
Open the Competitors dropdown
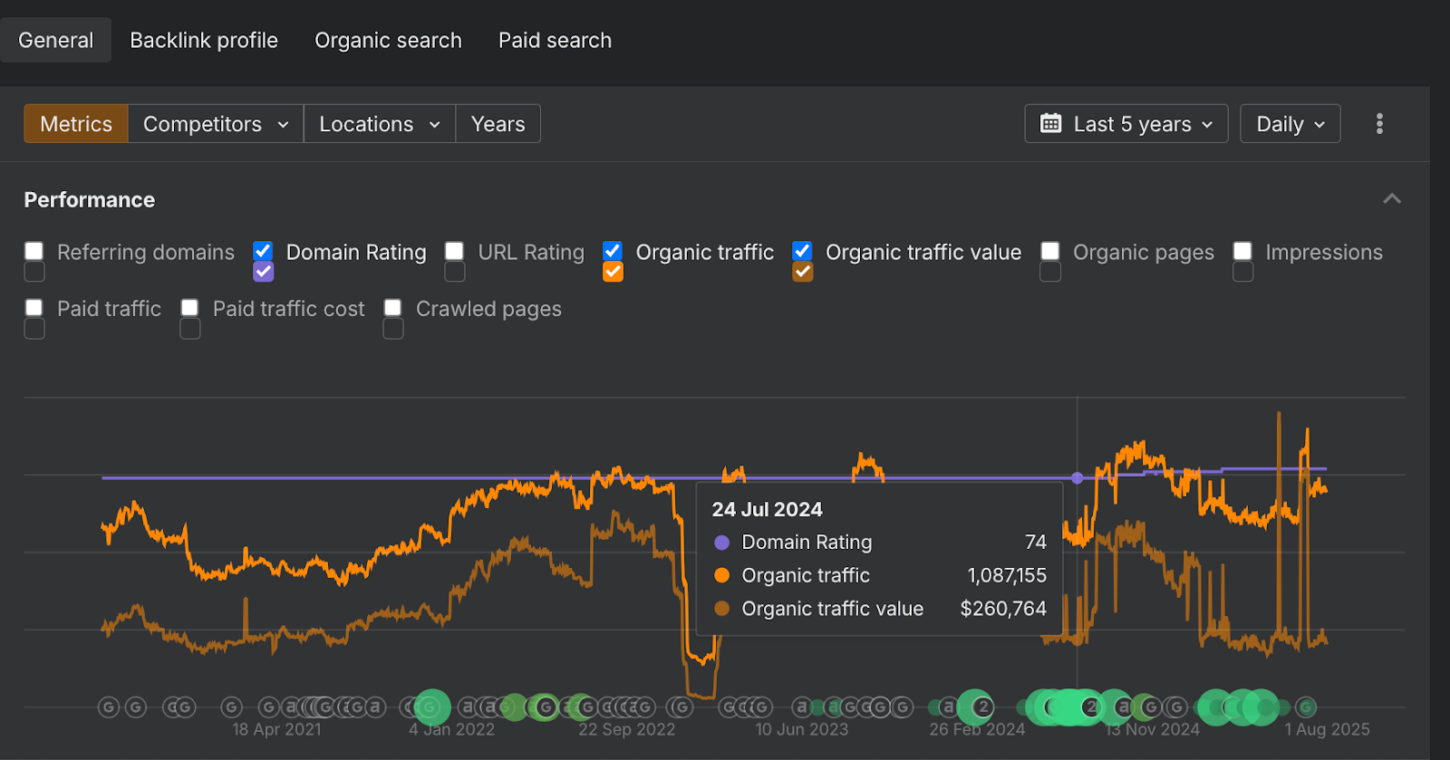[x=216, y=124]
